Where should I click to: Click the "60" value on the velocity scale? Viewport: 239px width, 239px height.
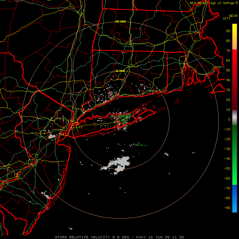pyautogui.click(x=228, y=61)
